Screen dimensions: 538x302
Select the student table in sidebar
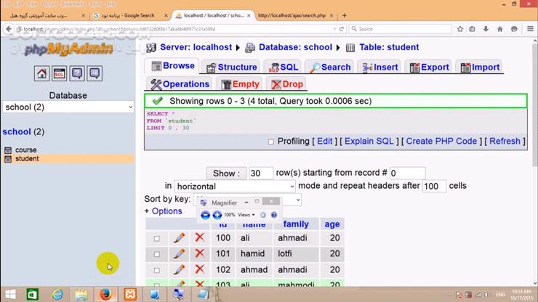click(27, 159)
